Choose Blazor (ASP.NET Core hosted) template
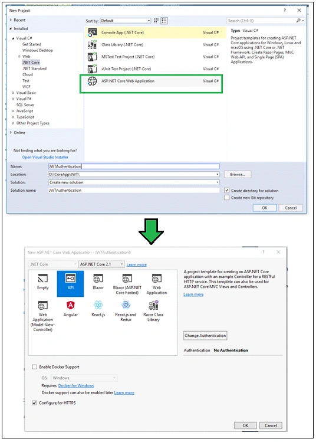Viewport: 316px width, 442px height. point(127,284)
